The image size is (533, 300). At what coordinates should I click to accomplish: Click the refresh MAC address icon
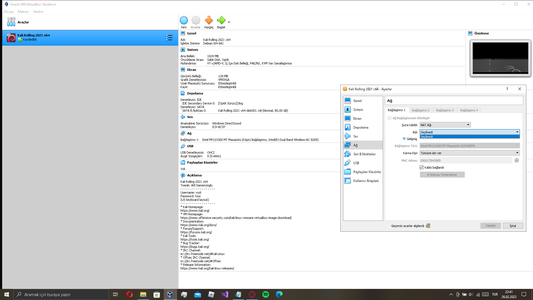pos(517,160)
